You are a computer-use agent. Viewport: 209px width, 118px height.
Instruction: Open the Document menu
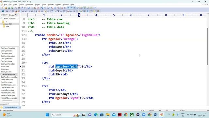[x=29, y=5]
